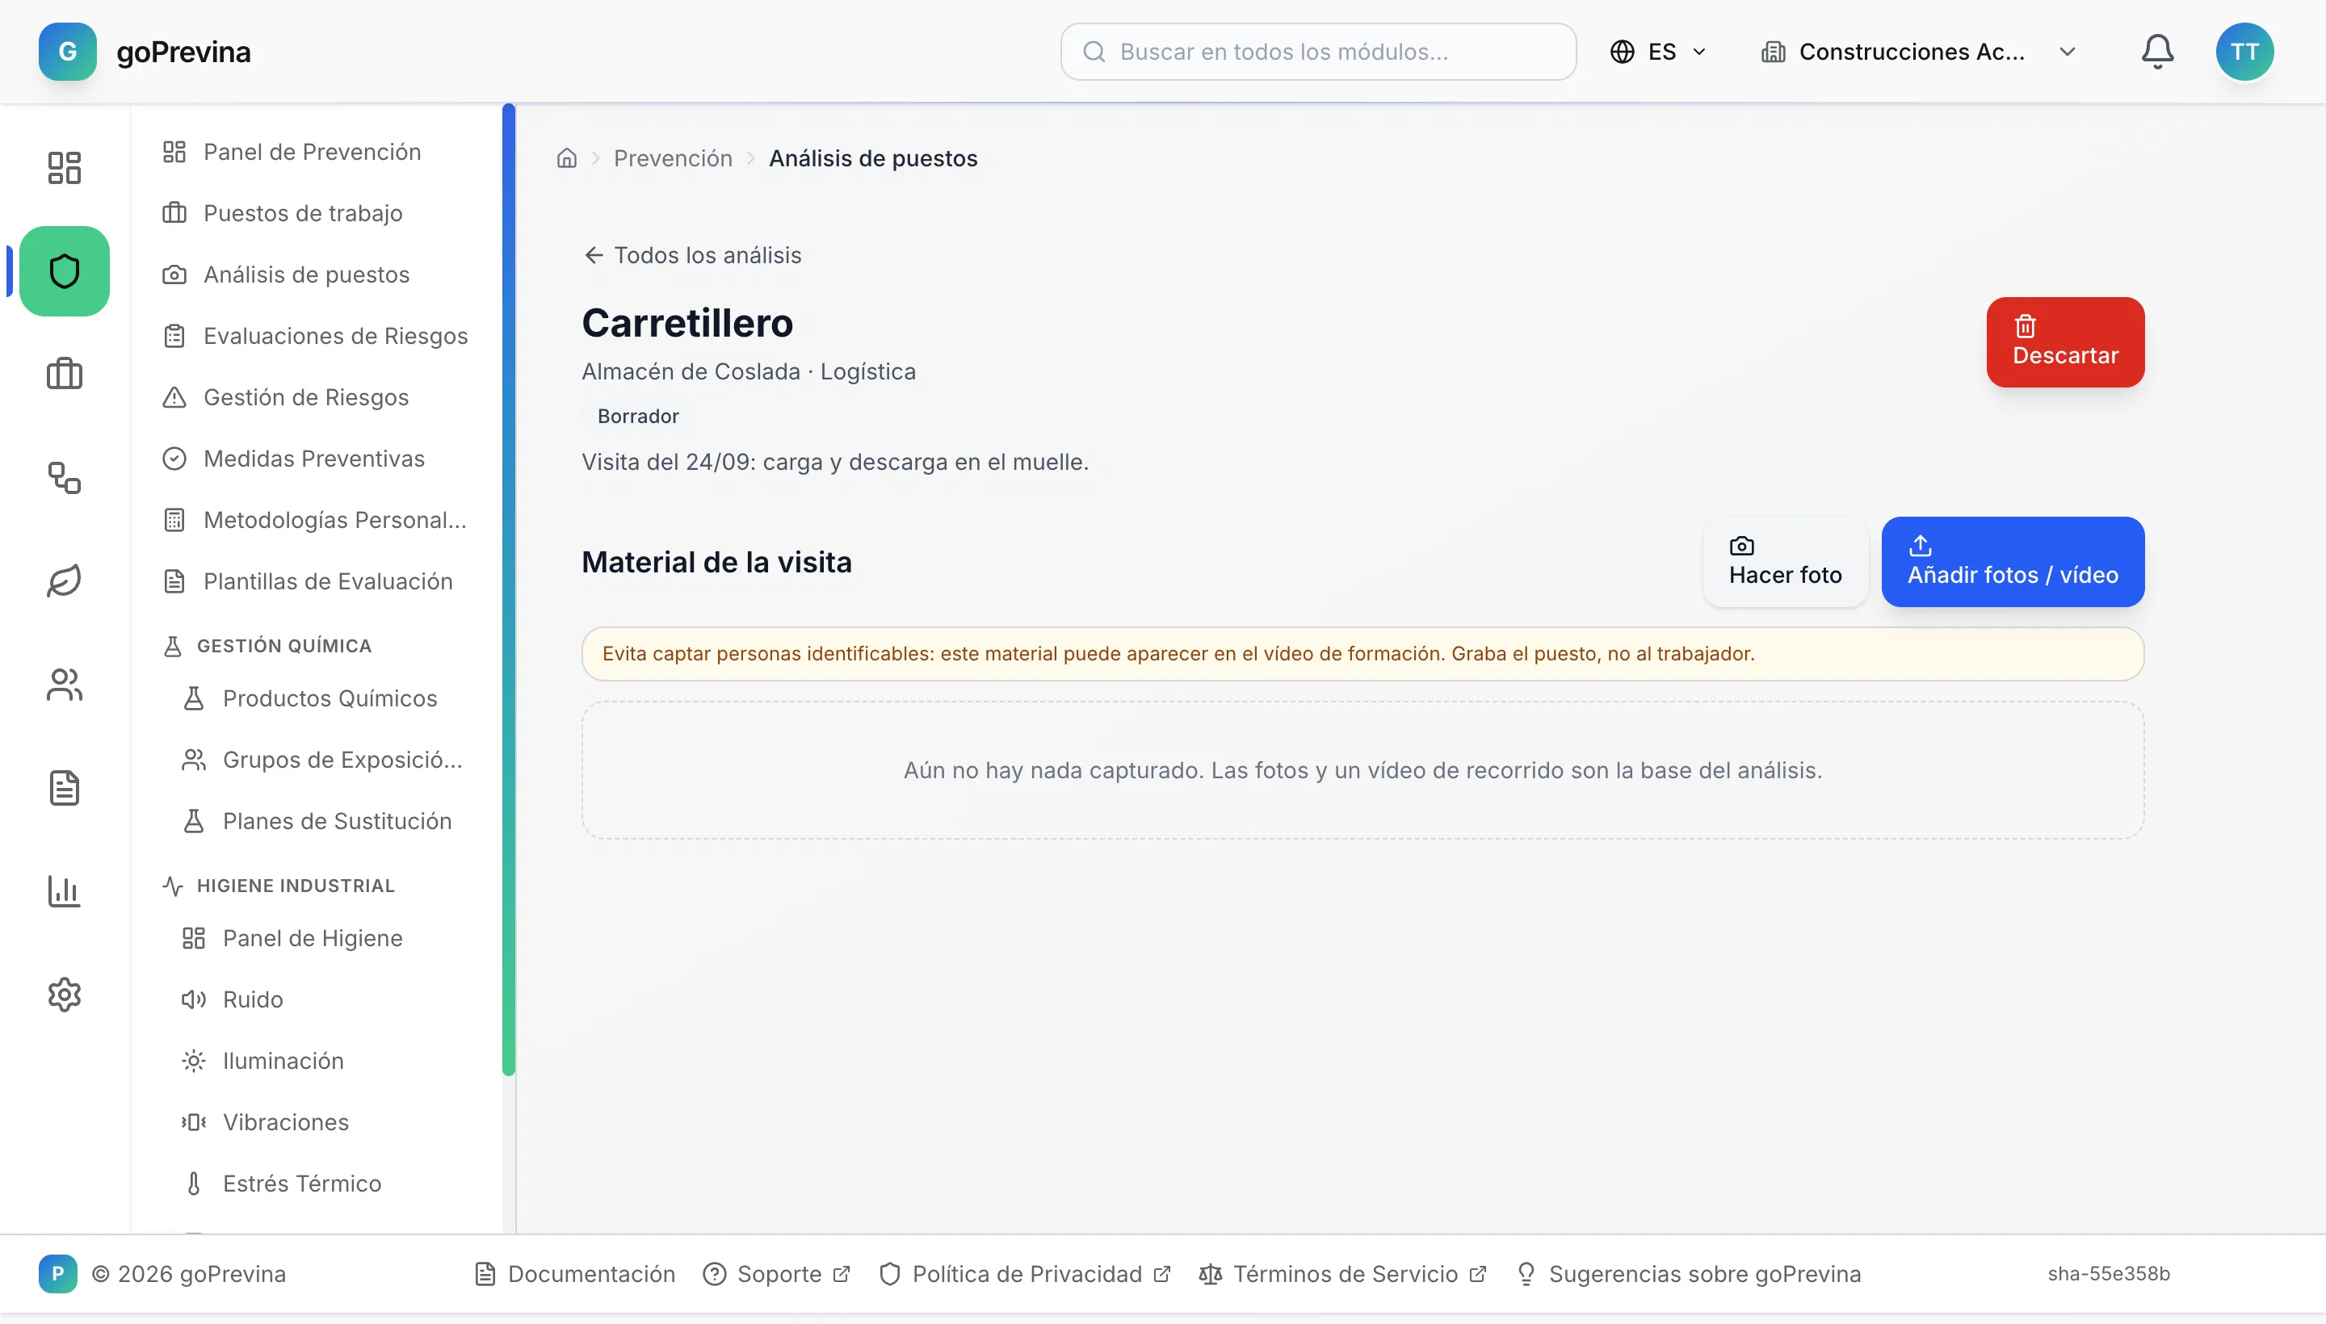2326x1324 pixels.
Task: Open Gestión de Riesgos menu item
Action: 317,397
